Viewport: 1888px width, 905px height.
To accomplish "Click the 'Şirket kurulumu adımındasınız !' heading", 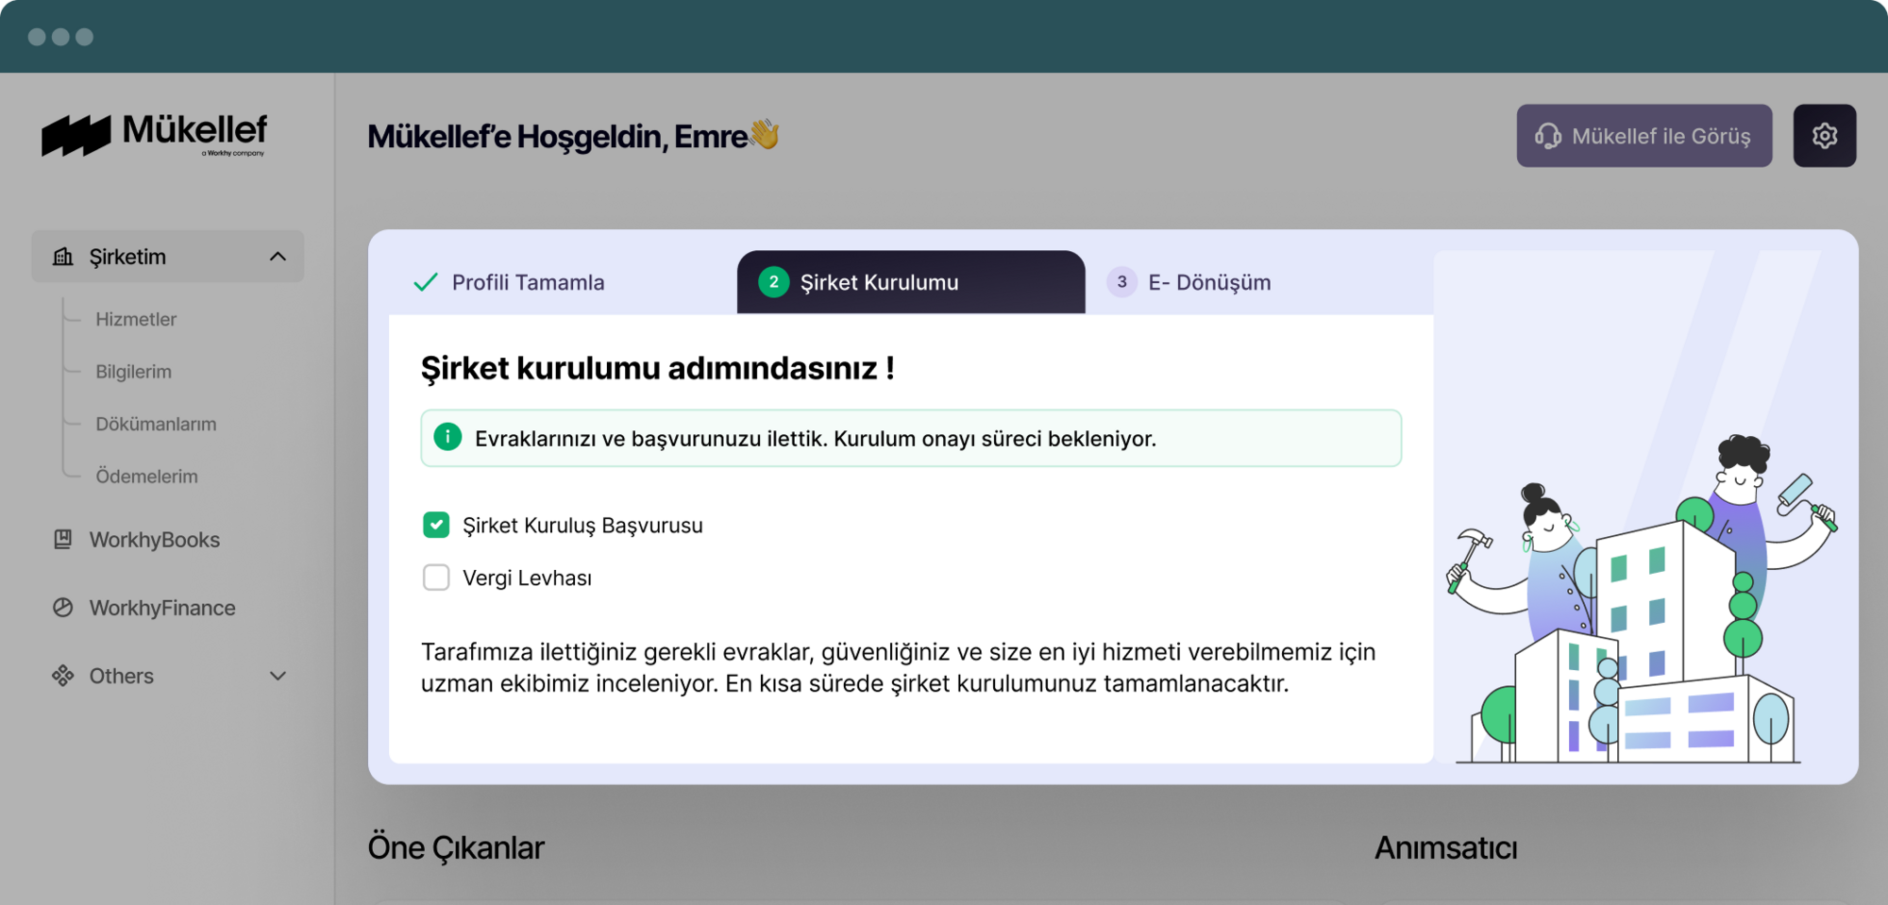I will point(658,368).
